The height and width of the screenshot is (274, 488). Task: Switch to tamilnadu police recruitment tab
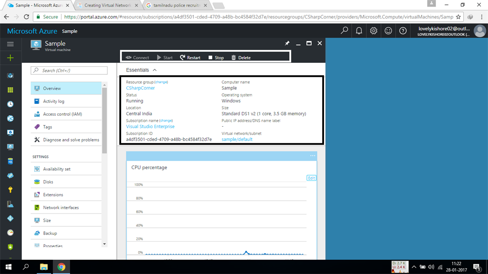pos(176,5)
